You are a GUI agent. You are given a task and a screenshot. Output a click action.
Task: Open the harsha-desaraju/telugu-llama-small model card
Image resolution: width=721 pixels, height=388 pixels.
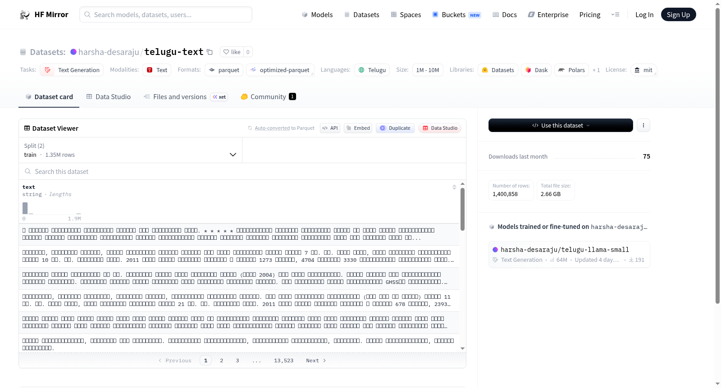(569, 255)
